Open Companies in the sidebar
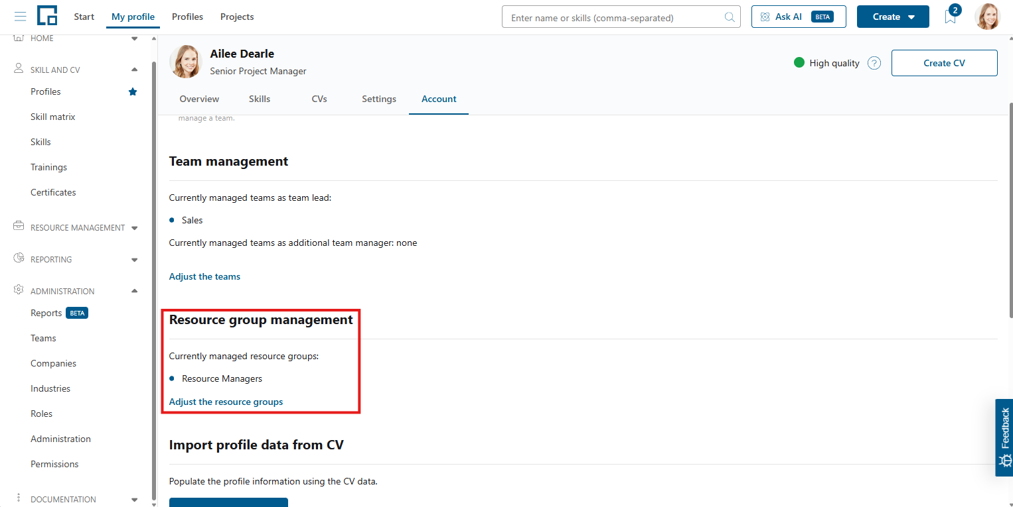1013x507 pixels. tap(53, 363)
